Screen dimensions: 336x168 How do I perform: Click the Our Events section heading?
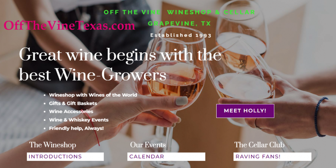pyautogui.click(x=148, y=145)
